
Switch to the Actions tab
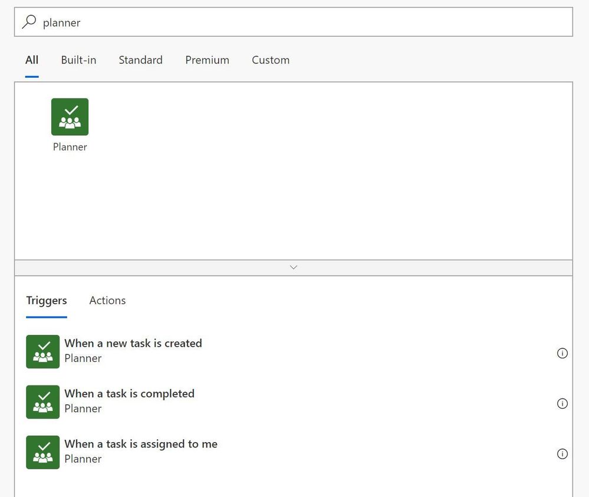pyautogui.click(x=107, y=301)
